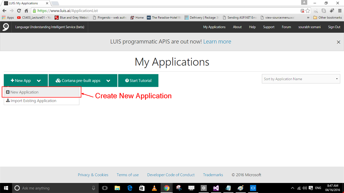Open Task View on taskbar
The image size is (344, 193).
point(105,188)
